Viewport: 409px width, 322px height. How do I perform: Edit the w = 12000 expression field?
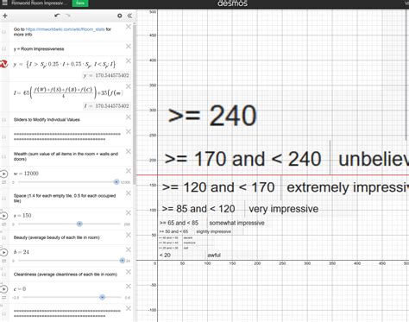point(26,174)
